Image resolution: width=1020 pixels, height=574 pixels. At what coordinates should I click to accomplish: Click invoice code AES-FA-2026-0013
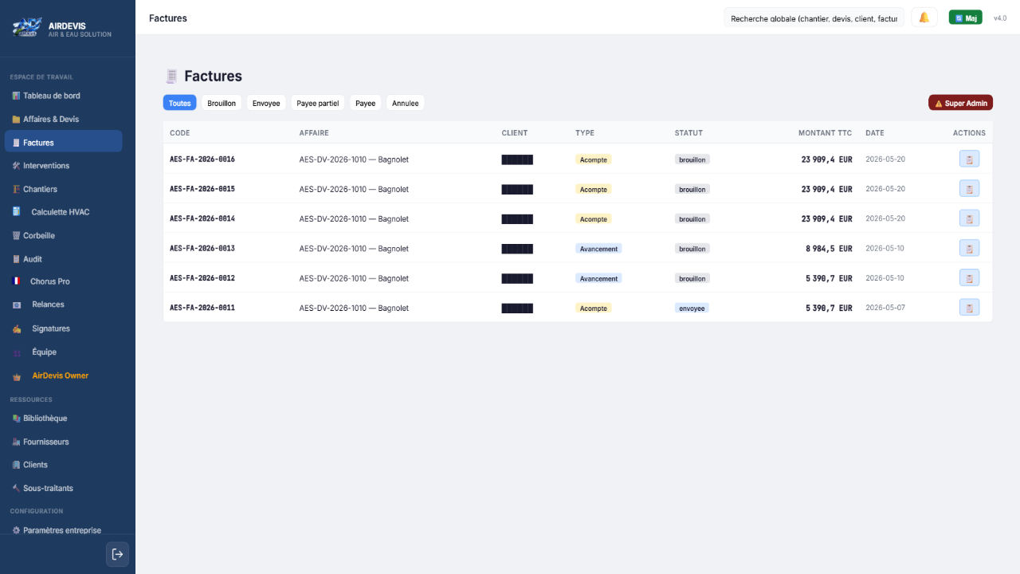point(202,248)
